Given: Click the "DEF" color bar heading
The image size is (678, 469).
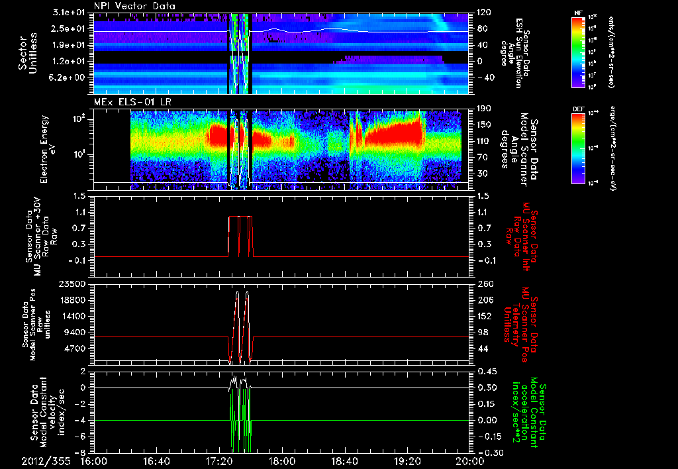Looking at the screenshot, I should point(578,109).
